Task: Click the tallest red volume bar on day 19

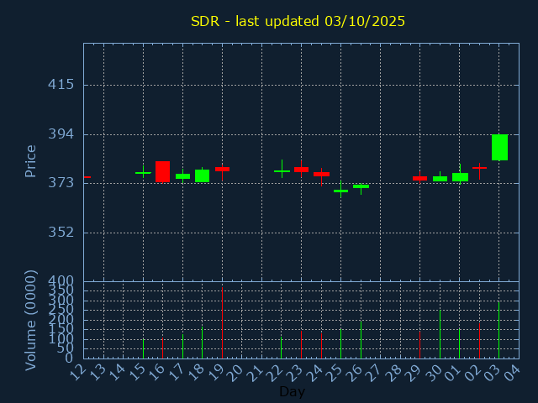Action: (222, 323)
